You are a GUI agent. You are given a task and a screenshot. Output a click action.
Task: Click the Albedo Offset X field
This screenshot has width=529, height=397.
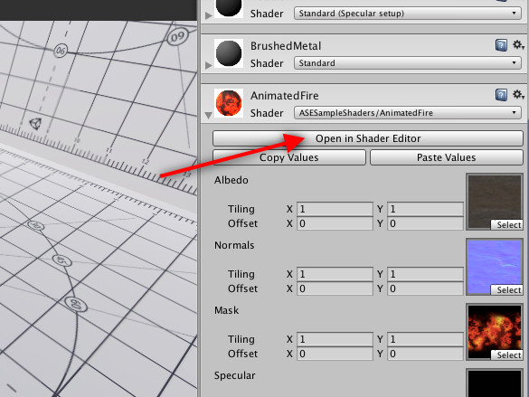pos(335,223)
